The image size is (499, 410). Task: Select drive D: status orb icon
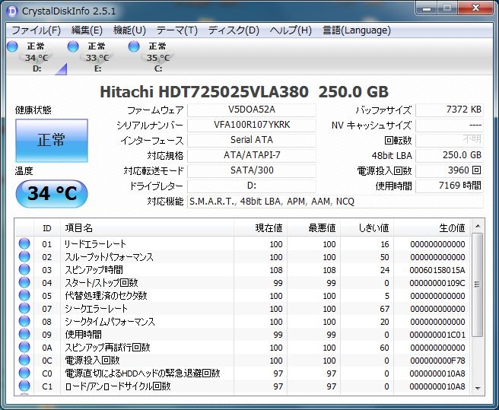tap(12, 47)
